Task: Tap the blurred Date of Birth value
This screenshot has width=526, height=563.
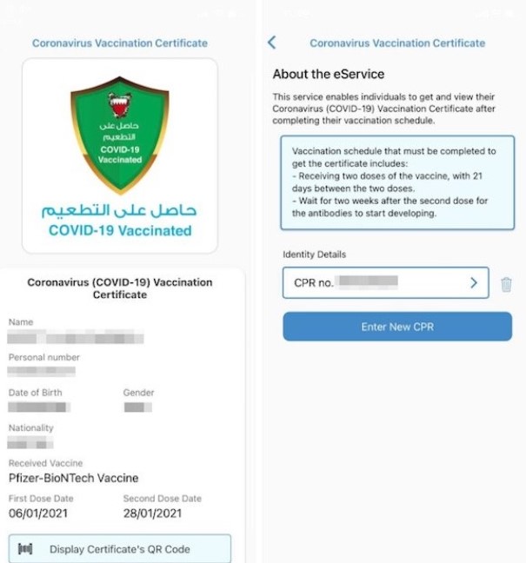Action: [x=39, y=407]
